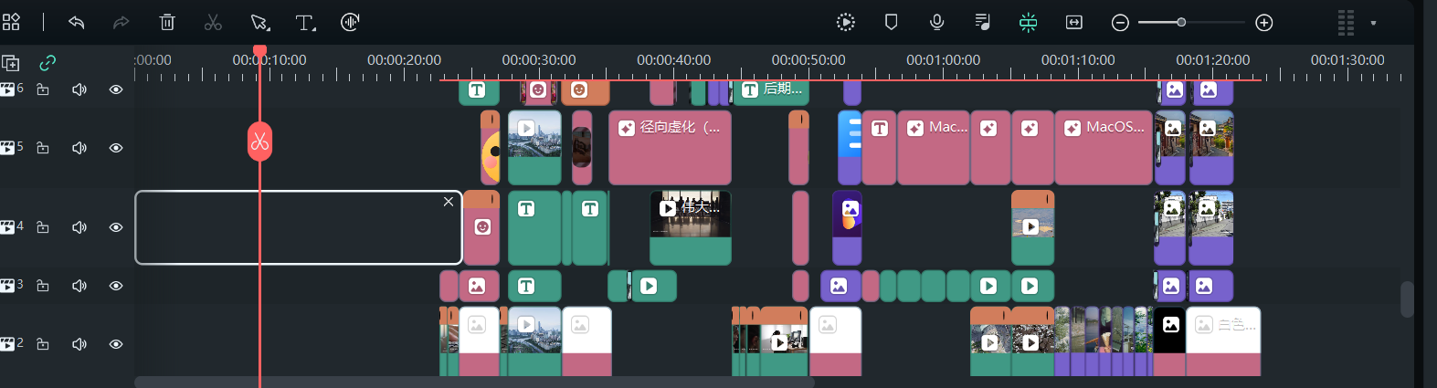
Task: Adjust the timeline zoom slider handle
Action: coord(1181,22)
